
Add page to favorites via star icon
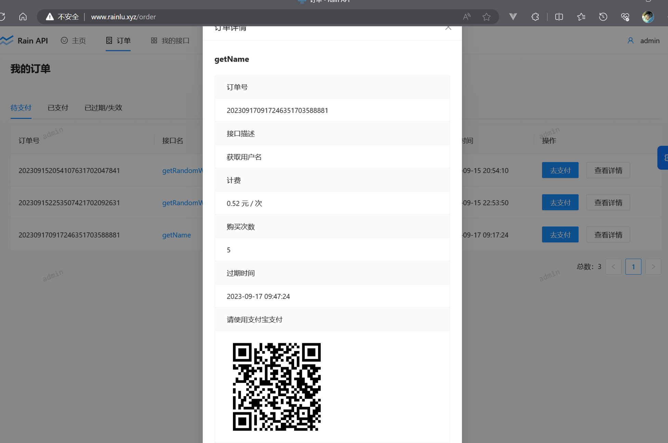point(486,16)
